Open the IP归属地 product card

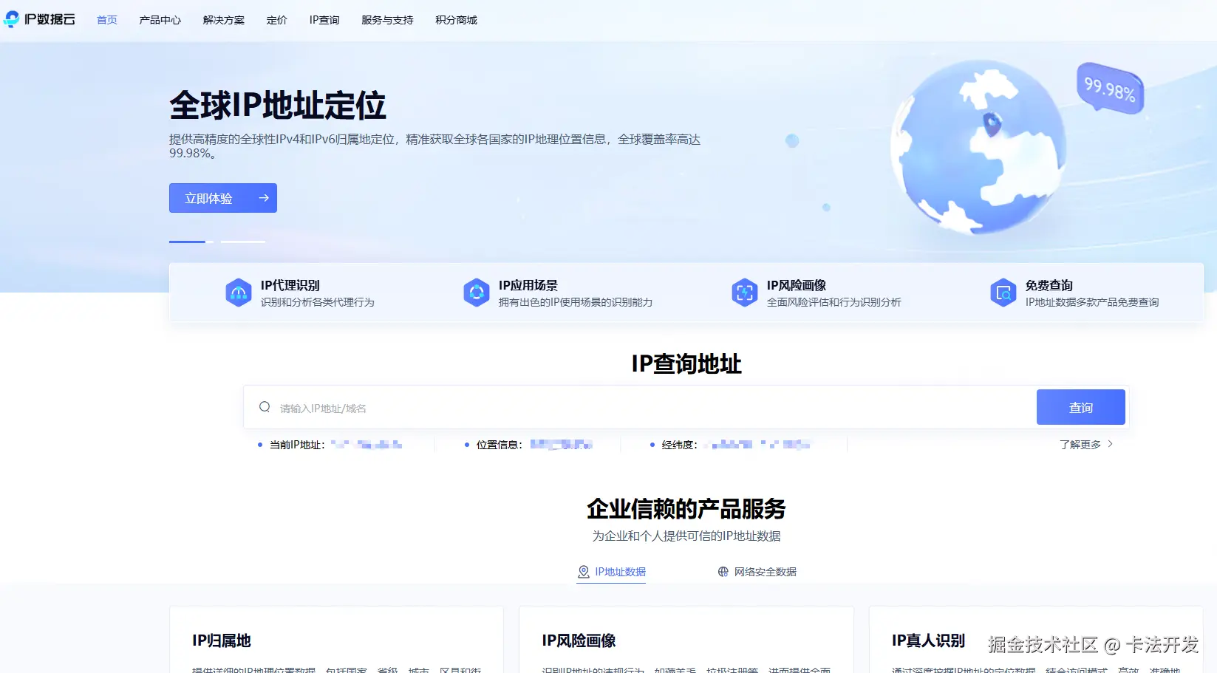click(336, 640)
